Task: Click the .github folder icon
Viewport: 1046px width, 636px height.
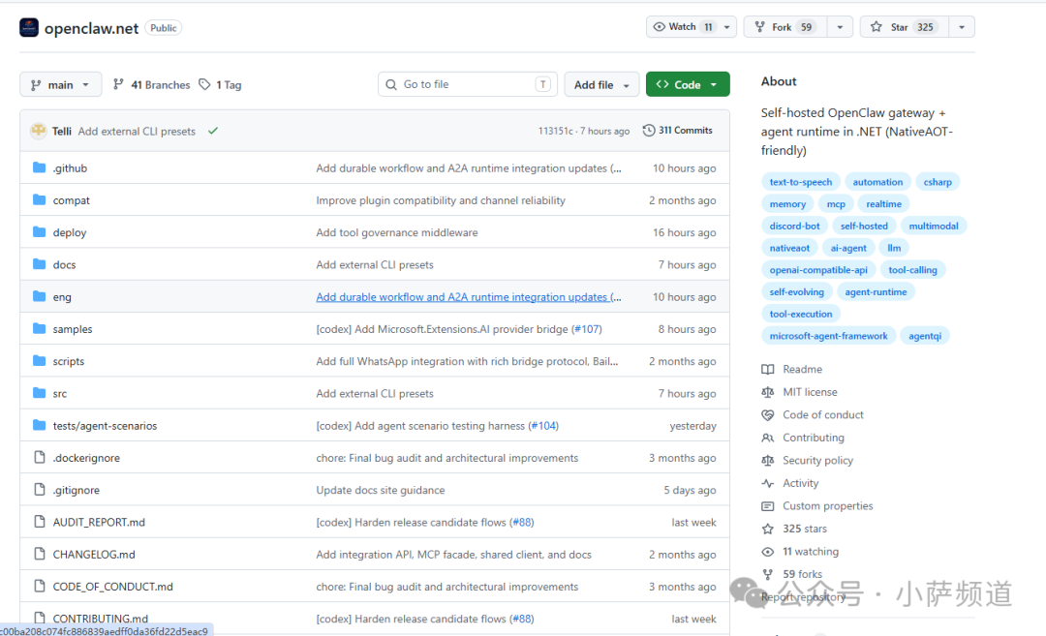Action: (x=40, y=167)
